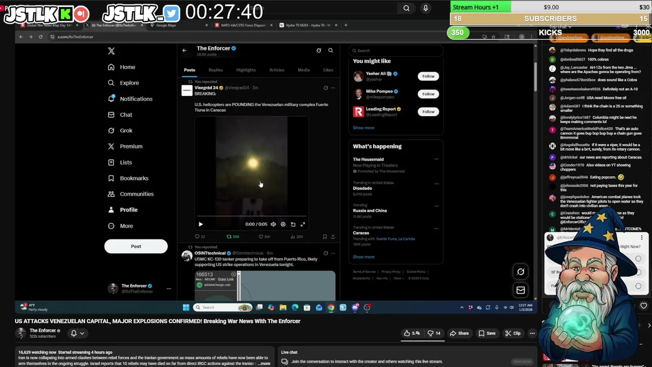This screenshot has width=652, height=367.
Task: Open Notifications in the X sidebar
Action: click(130, 99)
